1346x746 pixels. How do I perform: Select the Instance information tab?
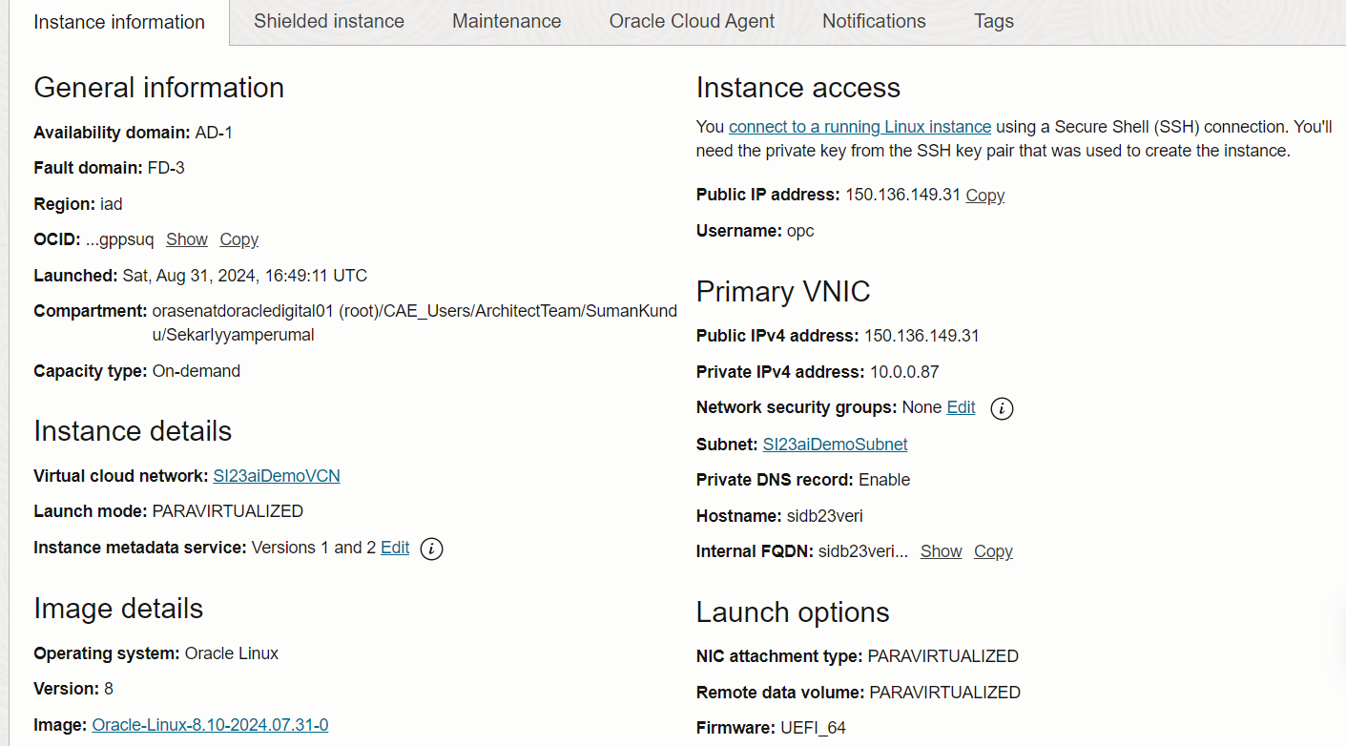point(118,21)
